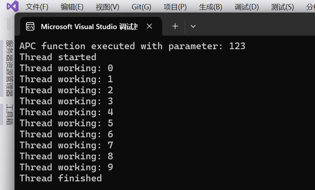Open the 项目(P) menu
Viewport: 315px width, 190px height.
point(175,7)
